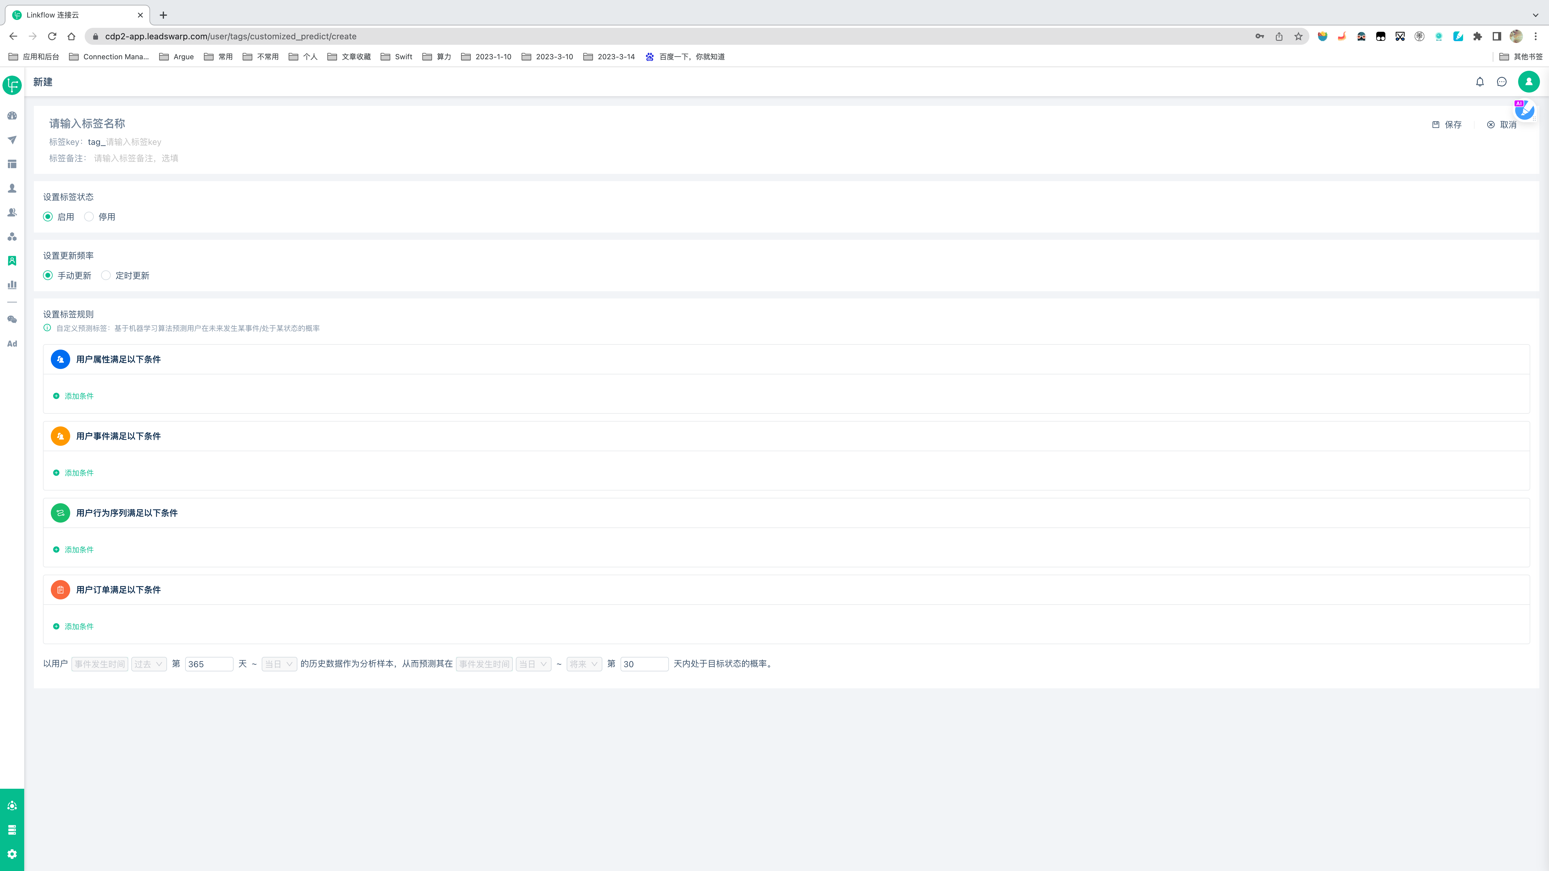Open the Ad sidebar item
Image resolution: width=1549 pixels, height=871 pixels.
(x=12, y=344)
